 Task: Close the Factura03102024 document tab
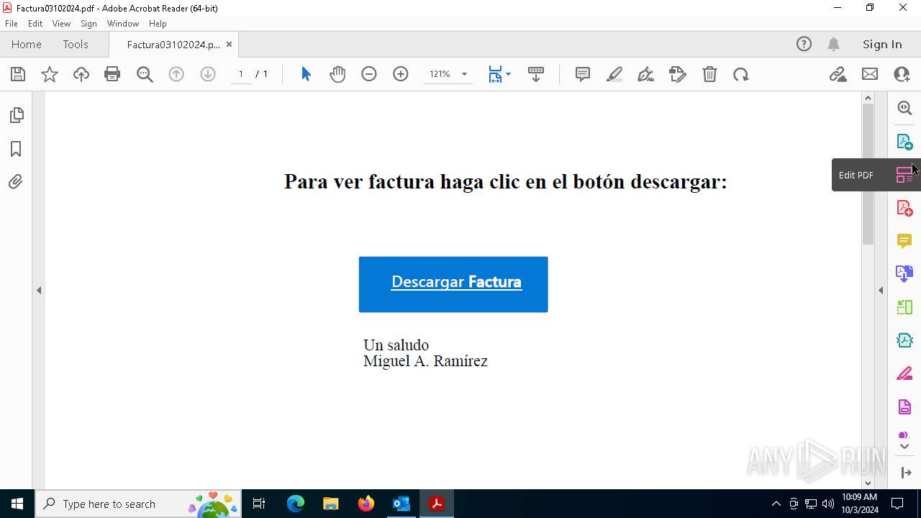(x=229, y=44)
